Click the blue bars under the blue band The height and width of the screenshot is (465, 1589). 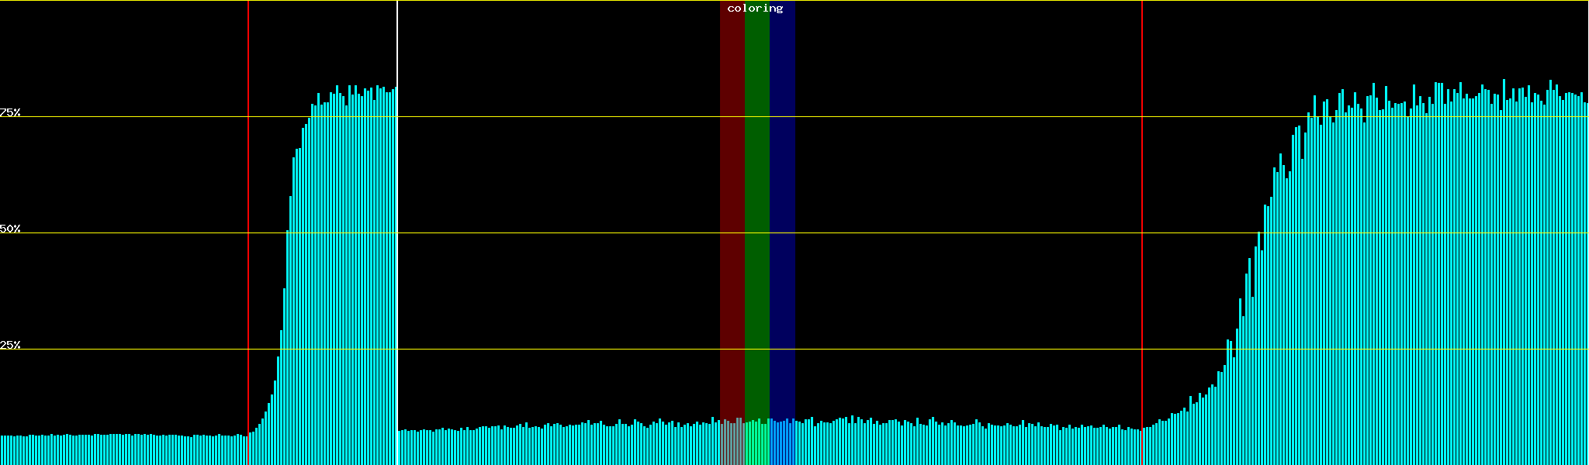[782, 443]
